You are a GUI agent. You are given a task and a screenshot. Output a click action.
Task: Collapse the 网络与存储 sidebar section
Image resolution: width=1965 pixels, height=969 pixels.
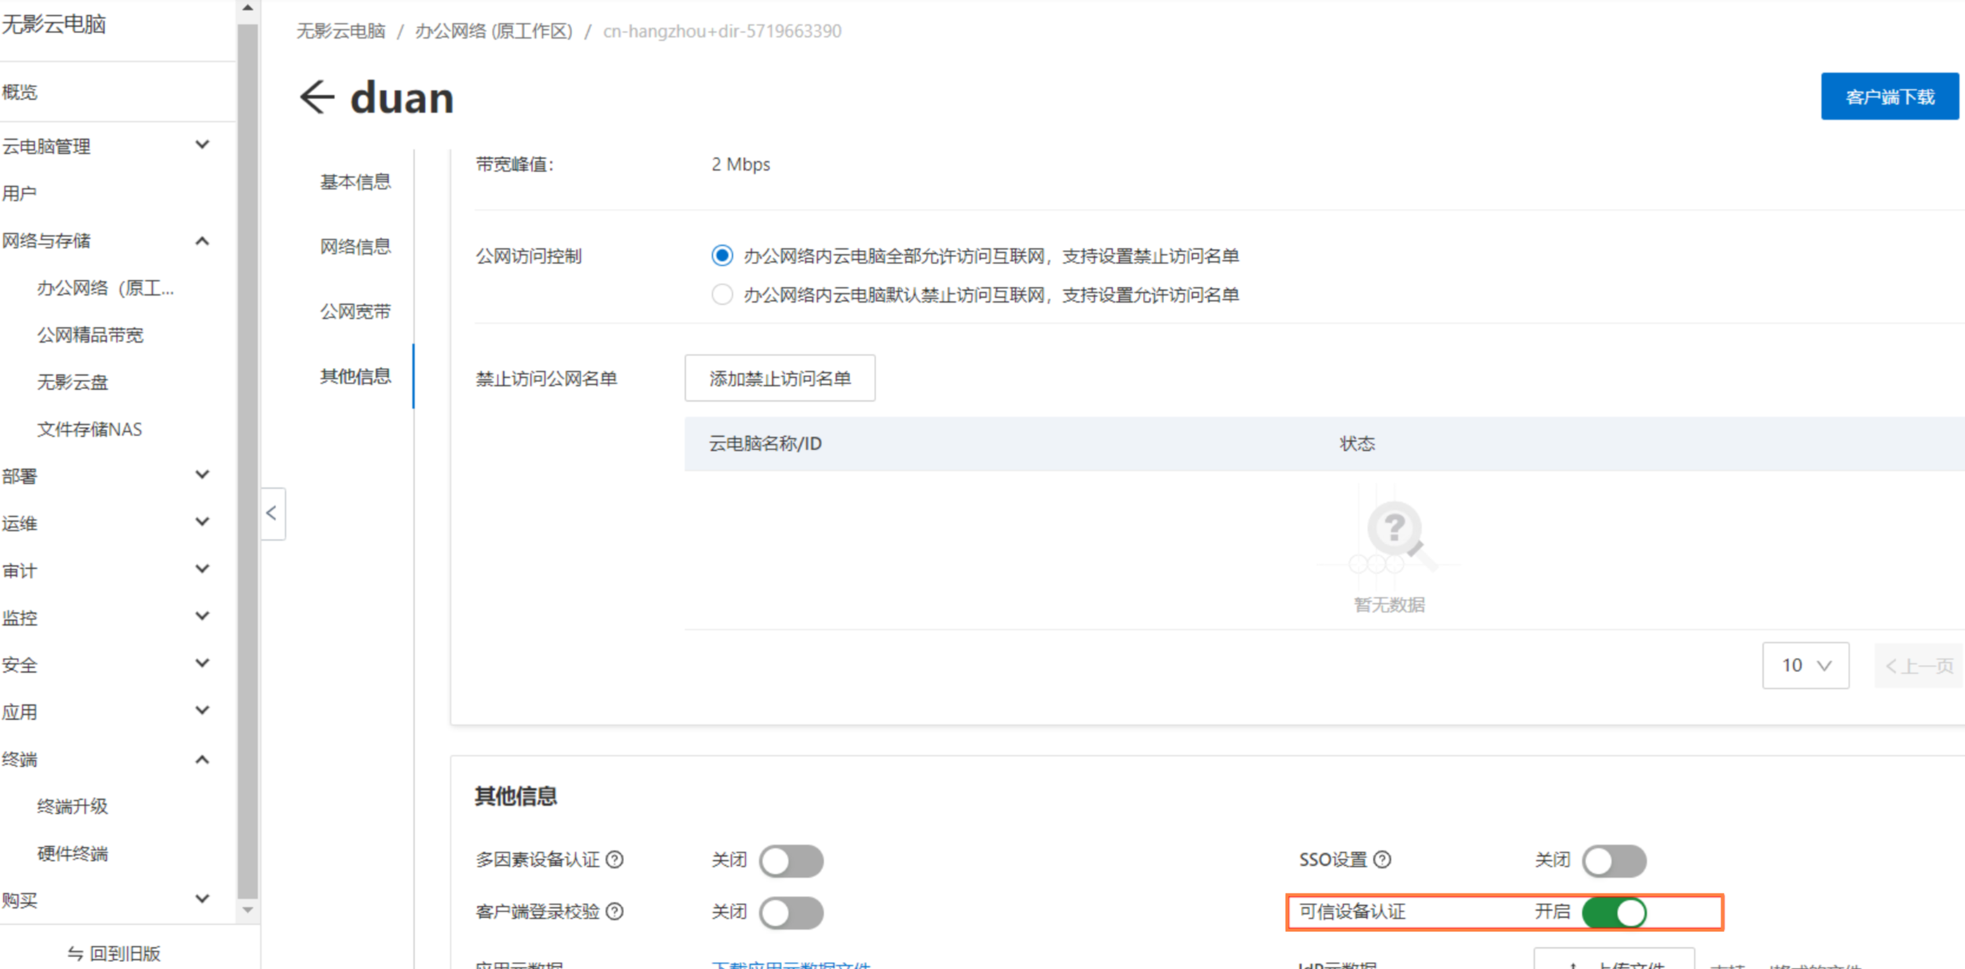[202, 240]
